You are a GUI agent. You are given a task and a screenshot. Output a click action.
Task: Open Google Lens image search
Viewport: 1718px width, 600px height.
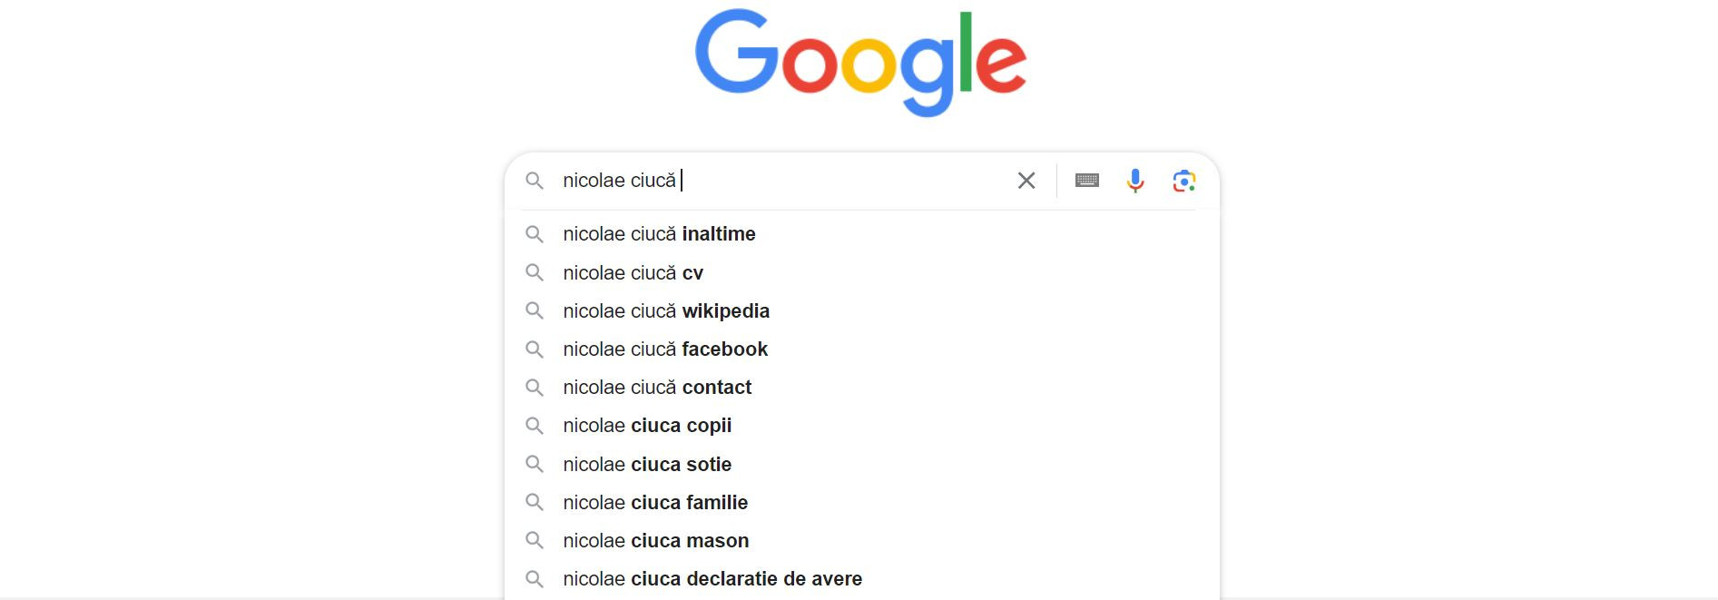click(x=1183, y=181)
